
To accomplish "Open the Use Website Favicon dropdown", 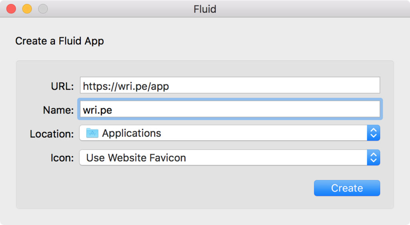I will click(x=224, y=157).
